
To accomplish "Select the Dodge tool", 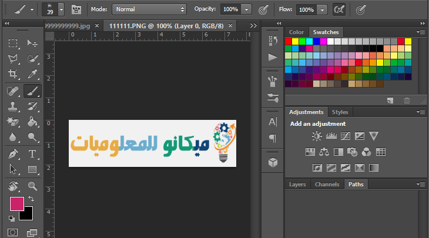I will coord(32,137).
